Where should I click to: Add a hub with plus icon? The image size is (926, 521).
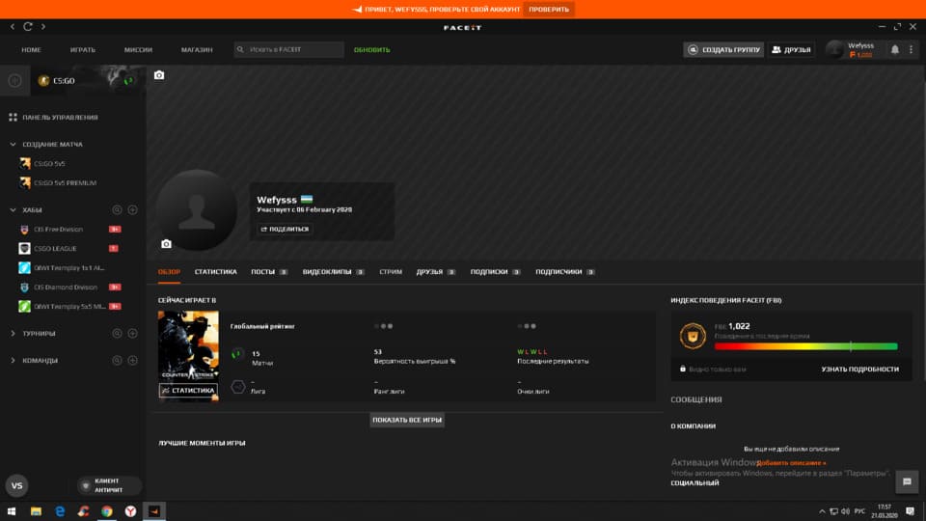[133, 209]
